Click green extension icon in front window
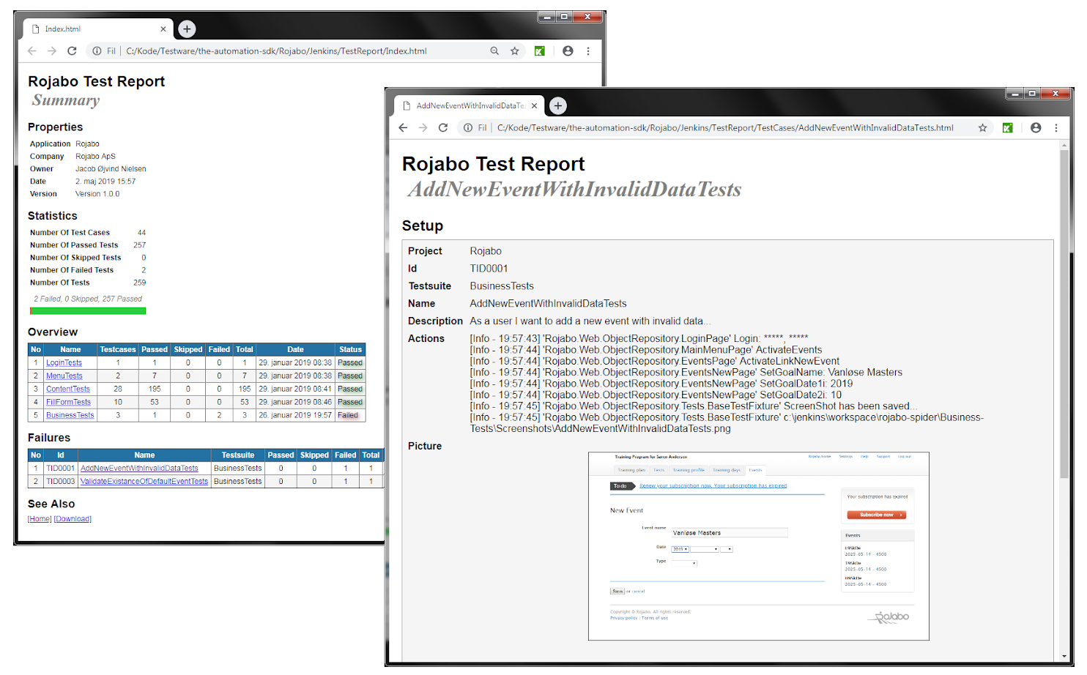 click(1008, 127)
